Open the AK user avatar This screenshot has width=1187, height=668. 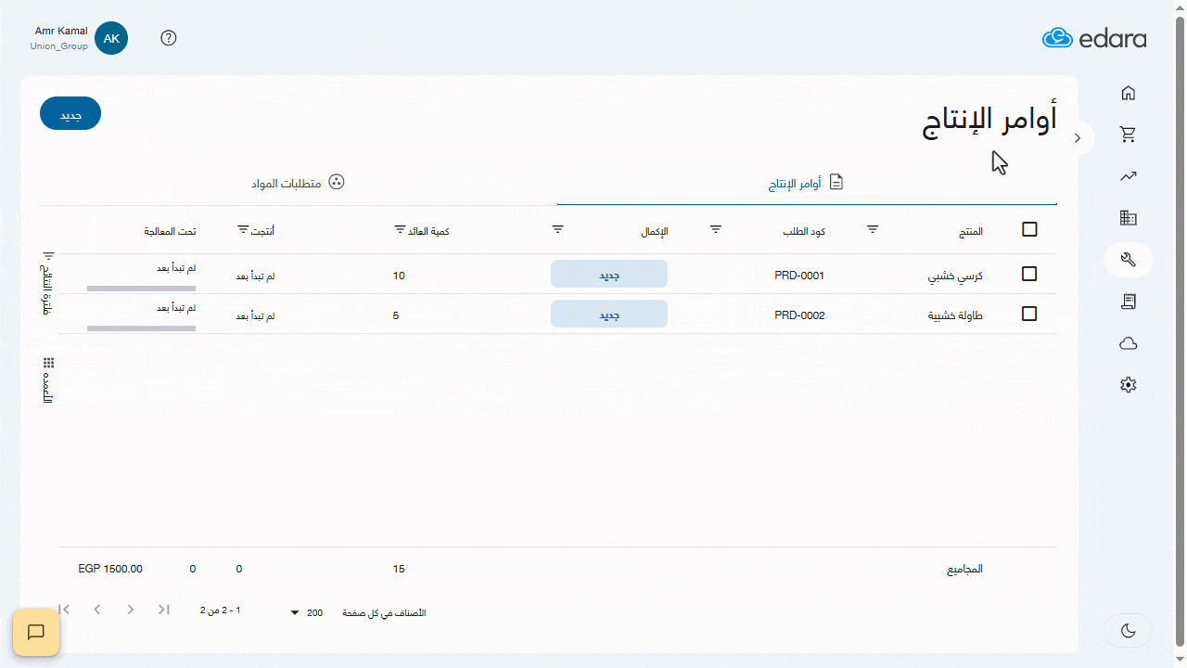[x=111, y=38]
